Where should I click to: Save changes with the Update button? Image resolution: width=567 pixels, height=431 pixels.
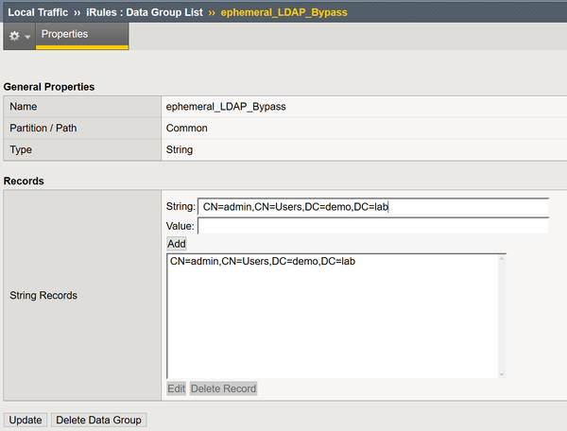[26, 419]
